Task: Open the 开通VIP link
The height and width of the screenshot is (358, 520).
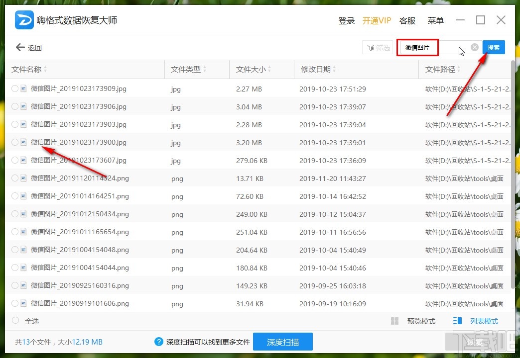Action: [x=377, y=20]
